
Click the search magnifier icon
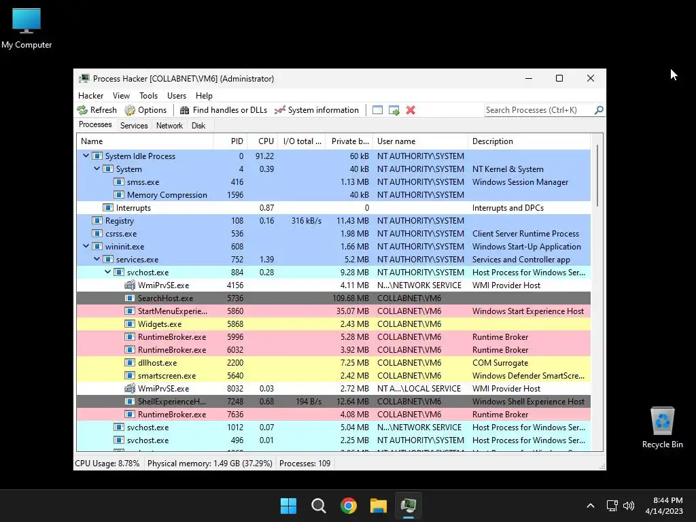pyautogui.click(x=599, y=109)
